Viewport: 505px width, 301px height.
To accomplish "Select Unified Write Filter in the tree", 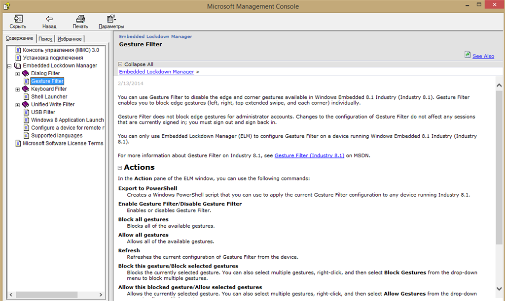I will 53,104.
